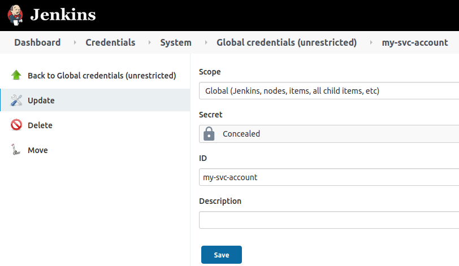Open the Scope dropdown
The width and height of the screenshot is (459, 266).
329,91
